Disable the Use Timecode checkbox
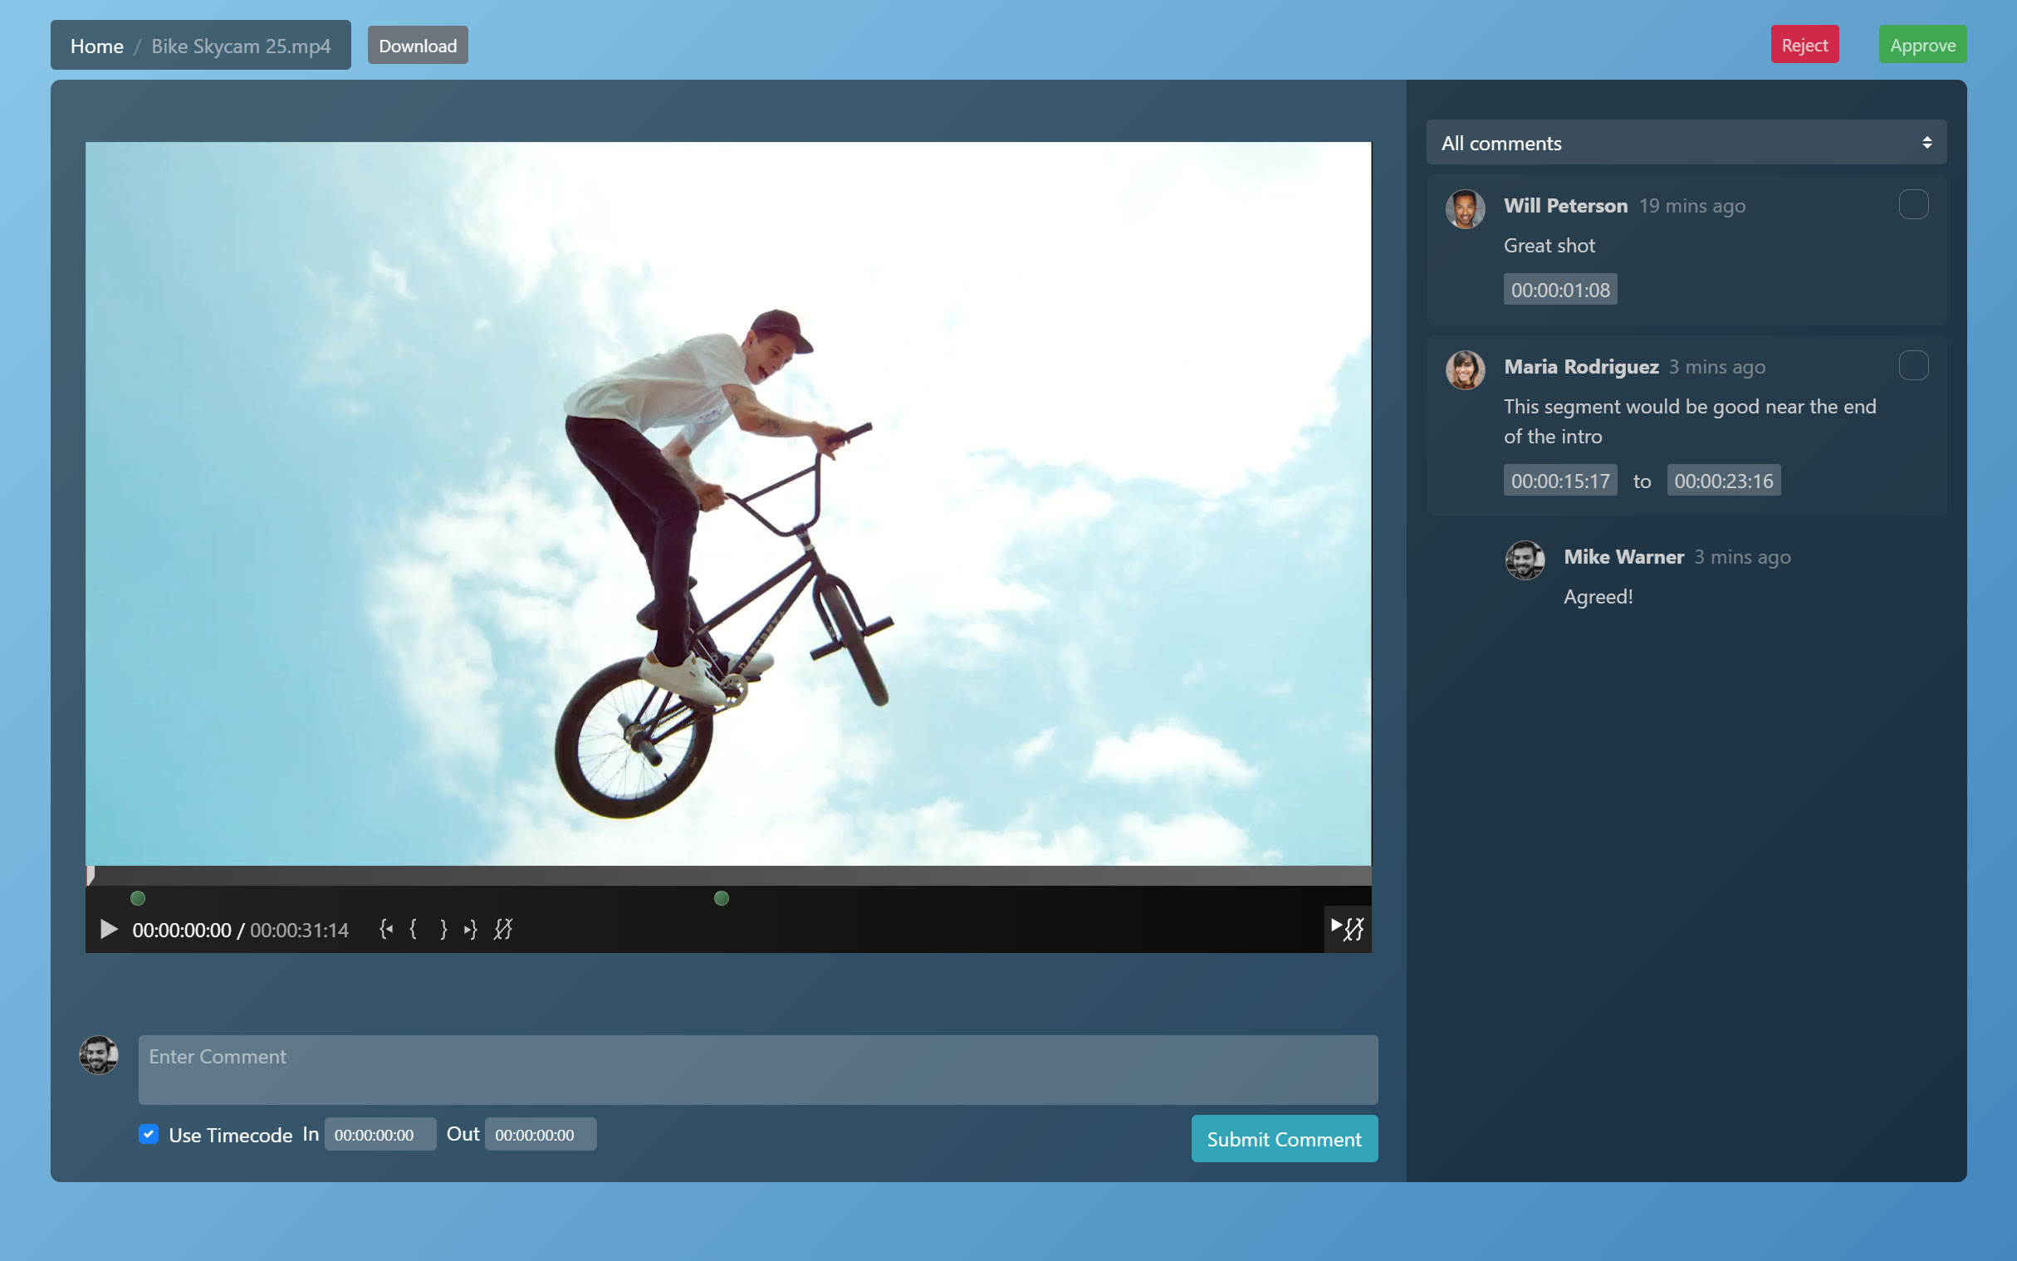The image size is (2017, 1261). click(149, 1134)
